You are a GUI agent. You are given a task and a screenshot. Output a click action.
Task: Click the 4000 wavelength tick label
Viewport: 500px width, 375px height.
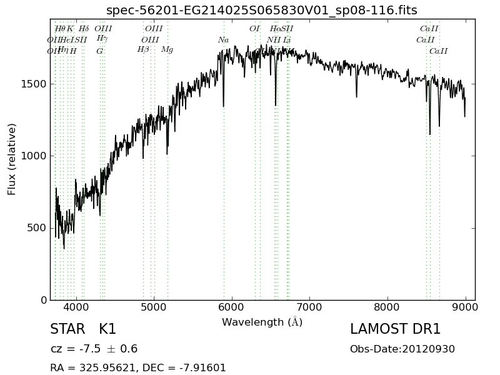pos(76,307)
